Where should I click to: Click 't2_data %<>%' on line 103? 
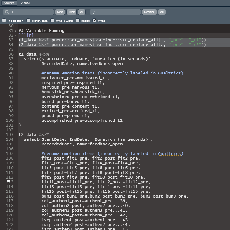click(x=34, y=135)
